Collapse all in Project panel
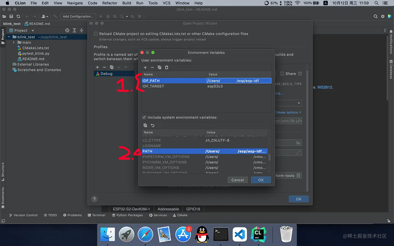Screen dimensions: 394x246 point(82,30)
